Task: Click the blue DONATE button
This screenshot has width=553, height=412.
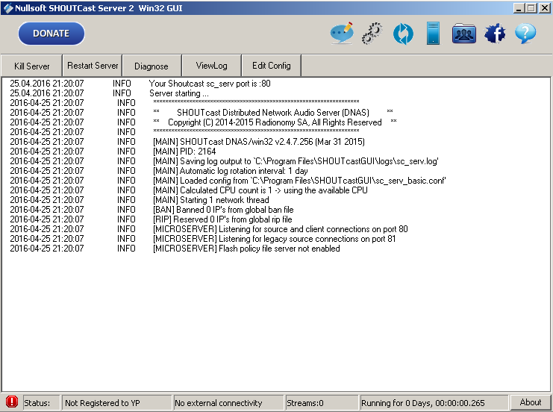Action: tap(51, 34)
